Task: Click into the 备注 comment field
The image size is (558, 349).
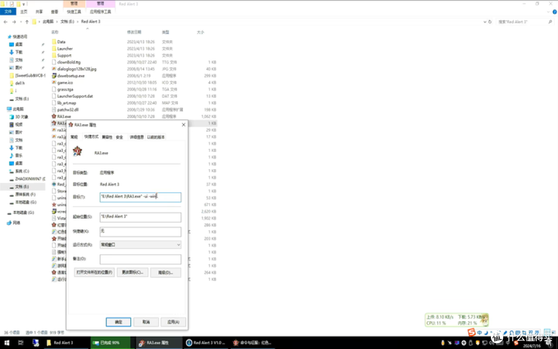Action: 140,259
